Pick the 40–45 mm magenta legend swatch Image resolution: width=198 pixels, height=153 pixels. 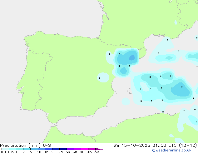click(85, 149)
